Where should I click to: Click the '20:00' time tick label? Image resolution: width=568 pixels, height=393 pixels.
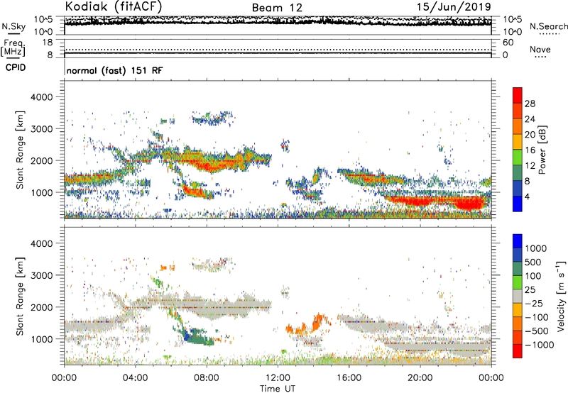420,378
